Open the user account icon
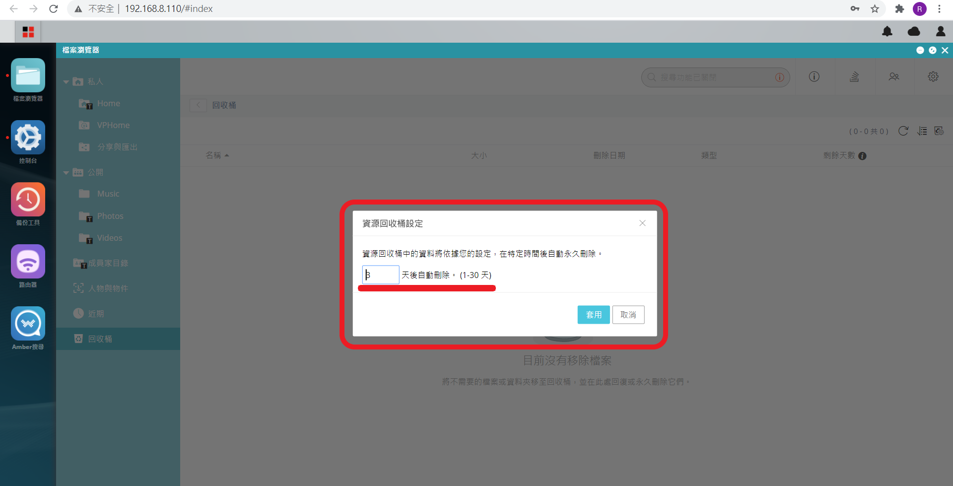 point(940,32)
